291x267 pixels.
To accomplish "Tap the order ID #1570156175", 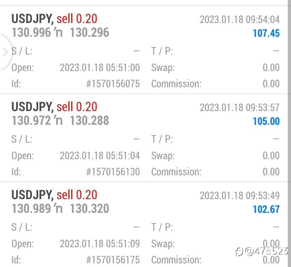I will point(113,260).
